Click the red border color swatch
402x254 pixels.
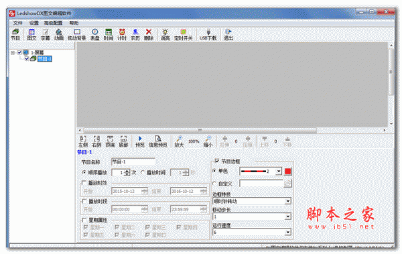(x=287, y=172)
